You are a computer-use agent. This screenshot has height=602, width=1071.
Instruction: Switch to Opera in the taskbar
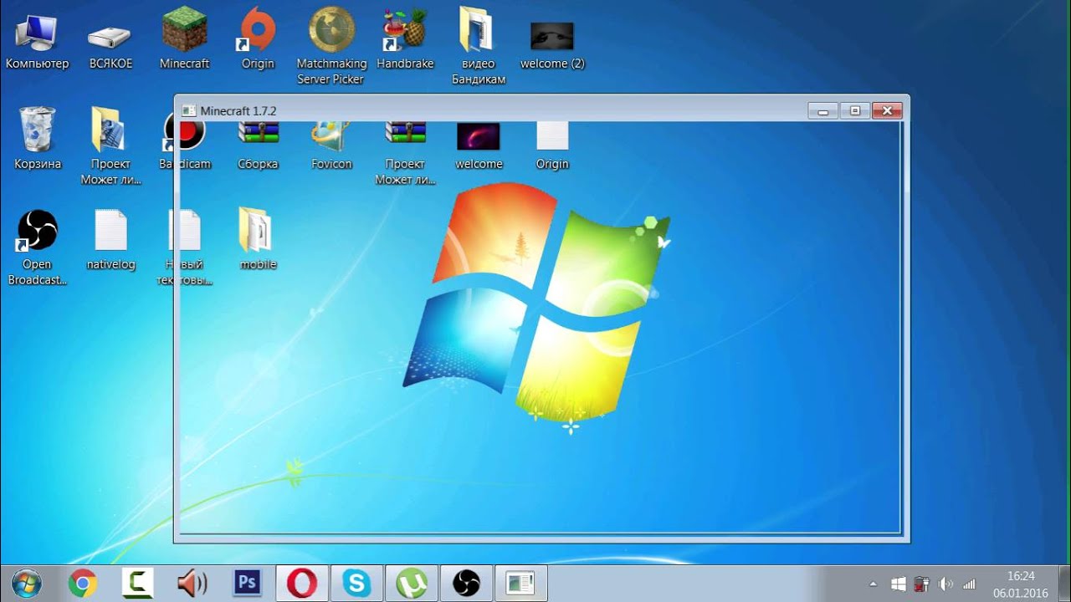pyautogui.click(x=302, y=583)
